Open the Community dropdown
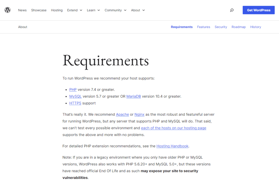The image size is (279, 183). (x=115, y=10)
